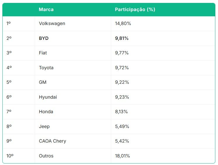Click the Marca column header
Screen dimensions: 218x165
[46, 9]
